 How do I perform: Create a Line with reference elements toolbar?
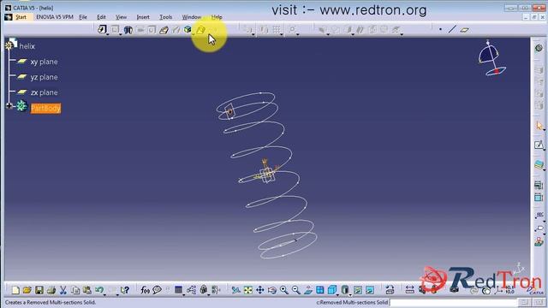click(452, 30)
